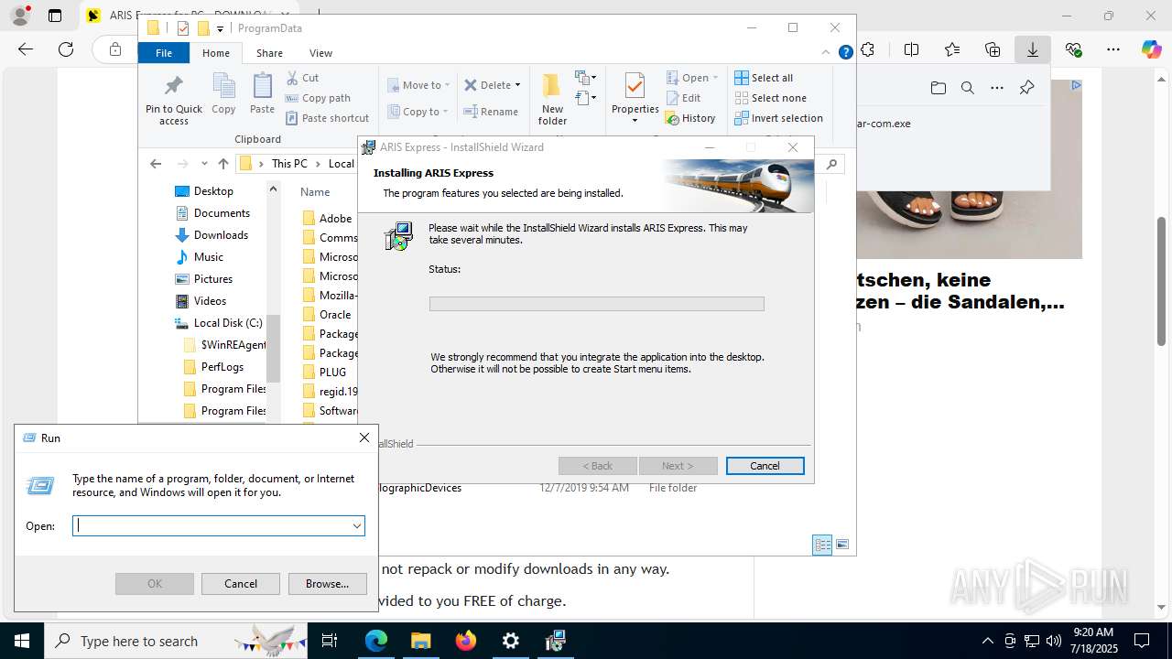Viewport: 1172px width, 659px height.
Task: Switch Explorer to details view icon
Action: pos(822,546)
